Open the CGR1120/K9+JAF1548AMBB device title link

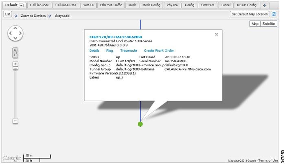pyautogui.click(x=116, y=37)
